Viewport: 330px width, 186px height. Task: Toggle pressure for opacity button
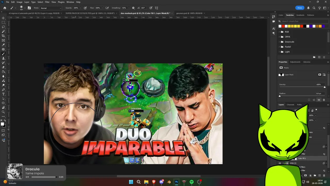85,8
